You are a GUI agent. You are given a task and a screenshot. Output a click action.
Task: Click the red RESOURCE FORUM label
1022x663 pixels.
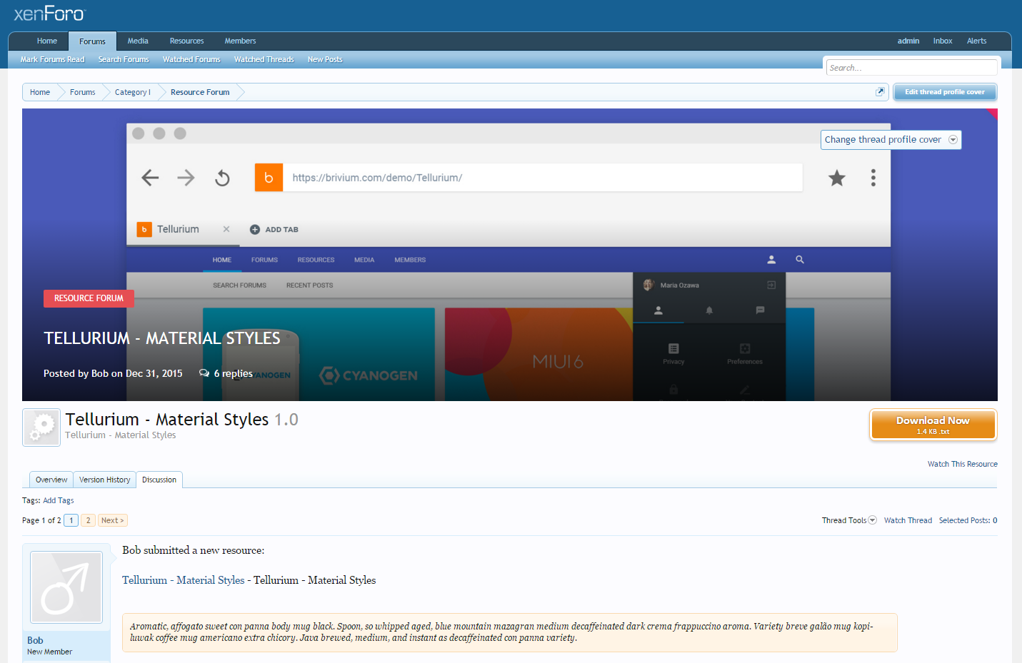point(89,298)
